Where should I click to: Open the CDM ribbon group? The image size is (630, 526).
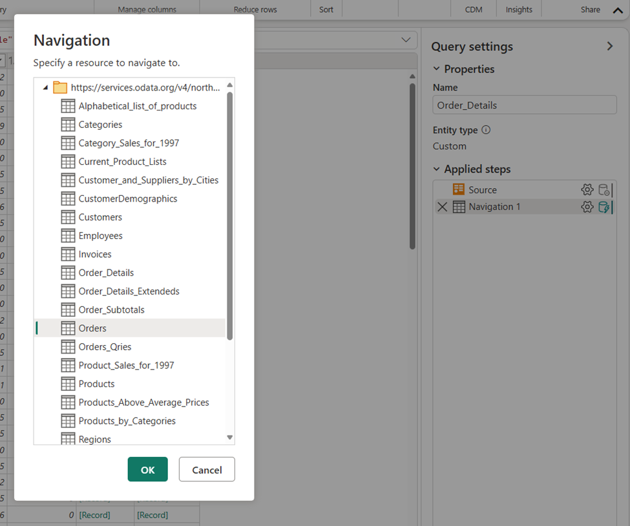(473, 9)
